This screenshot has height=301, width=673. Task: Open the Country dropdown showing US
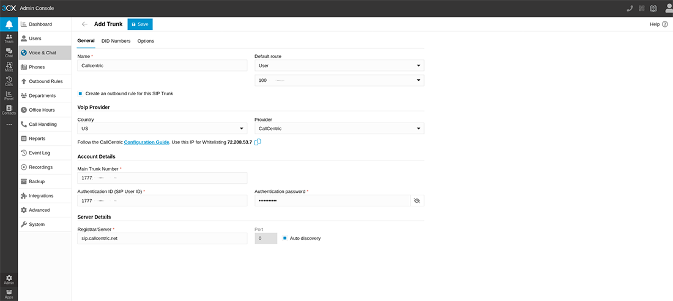click(162, 128)
